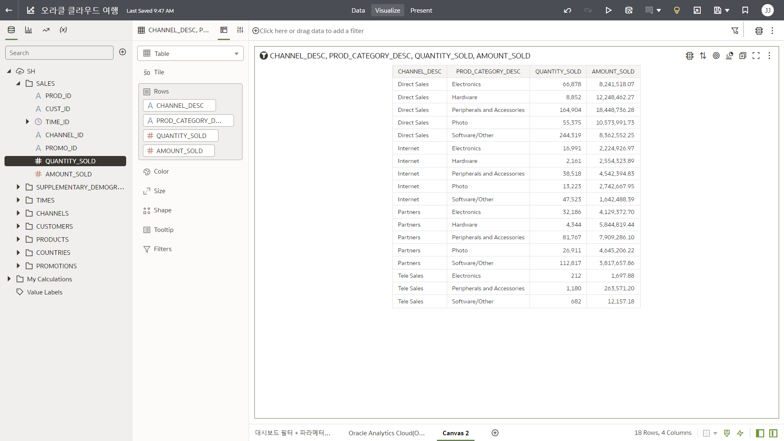The image size is (784, 441).
Task: Click the swap rows and columns icon
Action: (703, 56)
